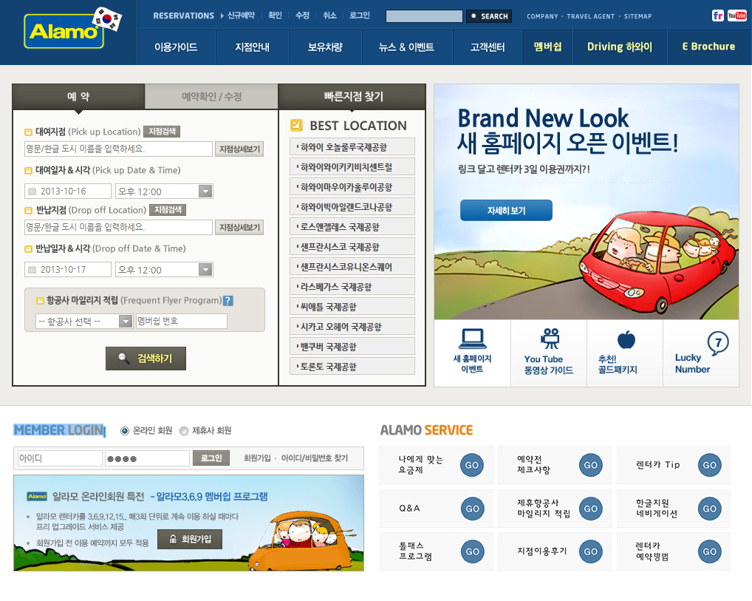Viewport: 752px width, 601px height.
Task: Click the drop off date calendar icon
Action: (32, 269)
